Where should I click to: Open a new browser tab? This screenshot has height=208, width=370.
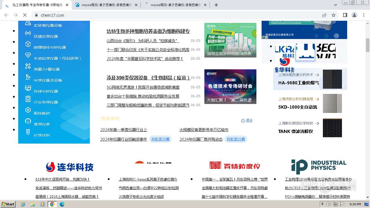(216, 5)
